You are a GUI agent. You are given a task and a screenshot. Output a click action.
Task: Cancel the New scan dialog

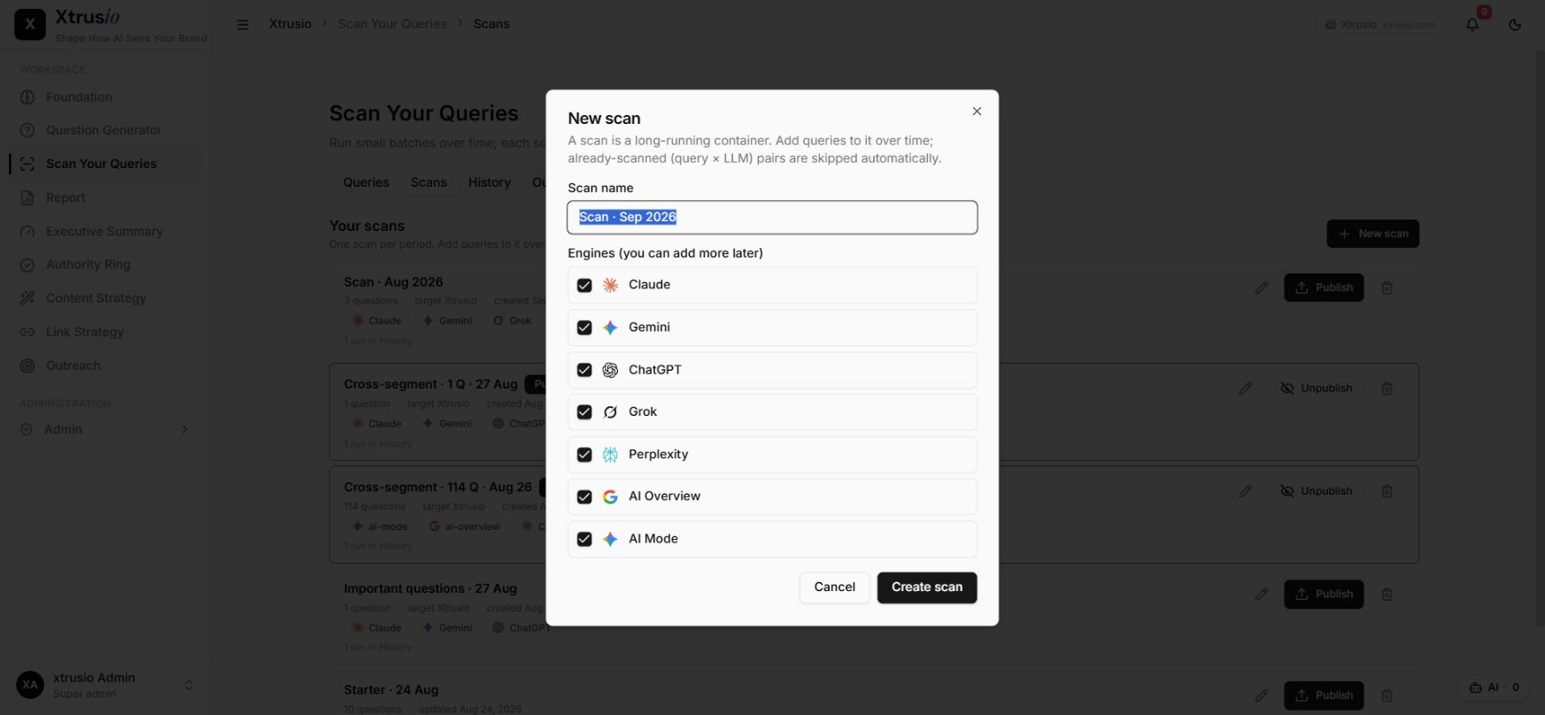click(835, 588)
